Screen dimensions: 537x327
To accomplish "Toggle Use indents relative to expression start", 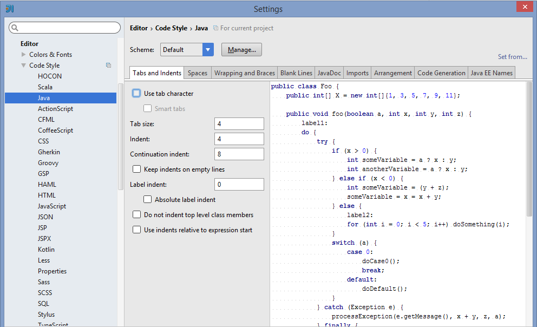I will coord(136,230).
